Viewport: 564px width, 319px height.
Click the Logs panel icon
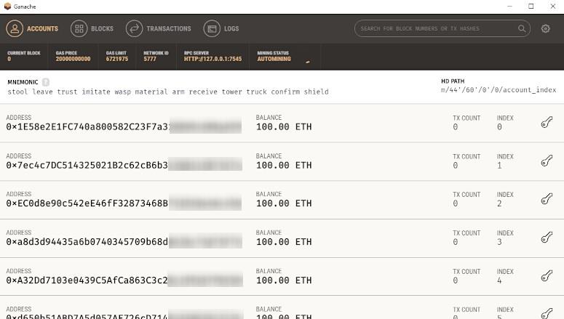point(212,29)
